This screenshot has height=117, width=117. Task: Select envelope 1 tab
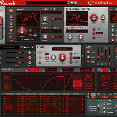coord(34,70)
